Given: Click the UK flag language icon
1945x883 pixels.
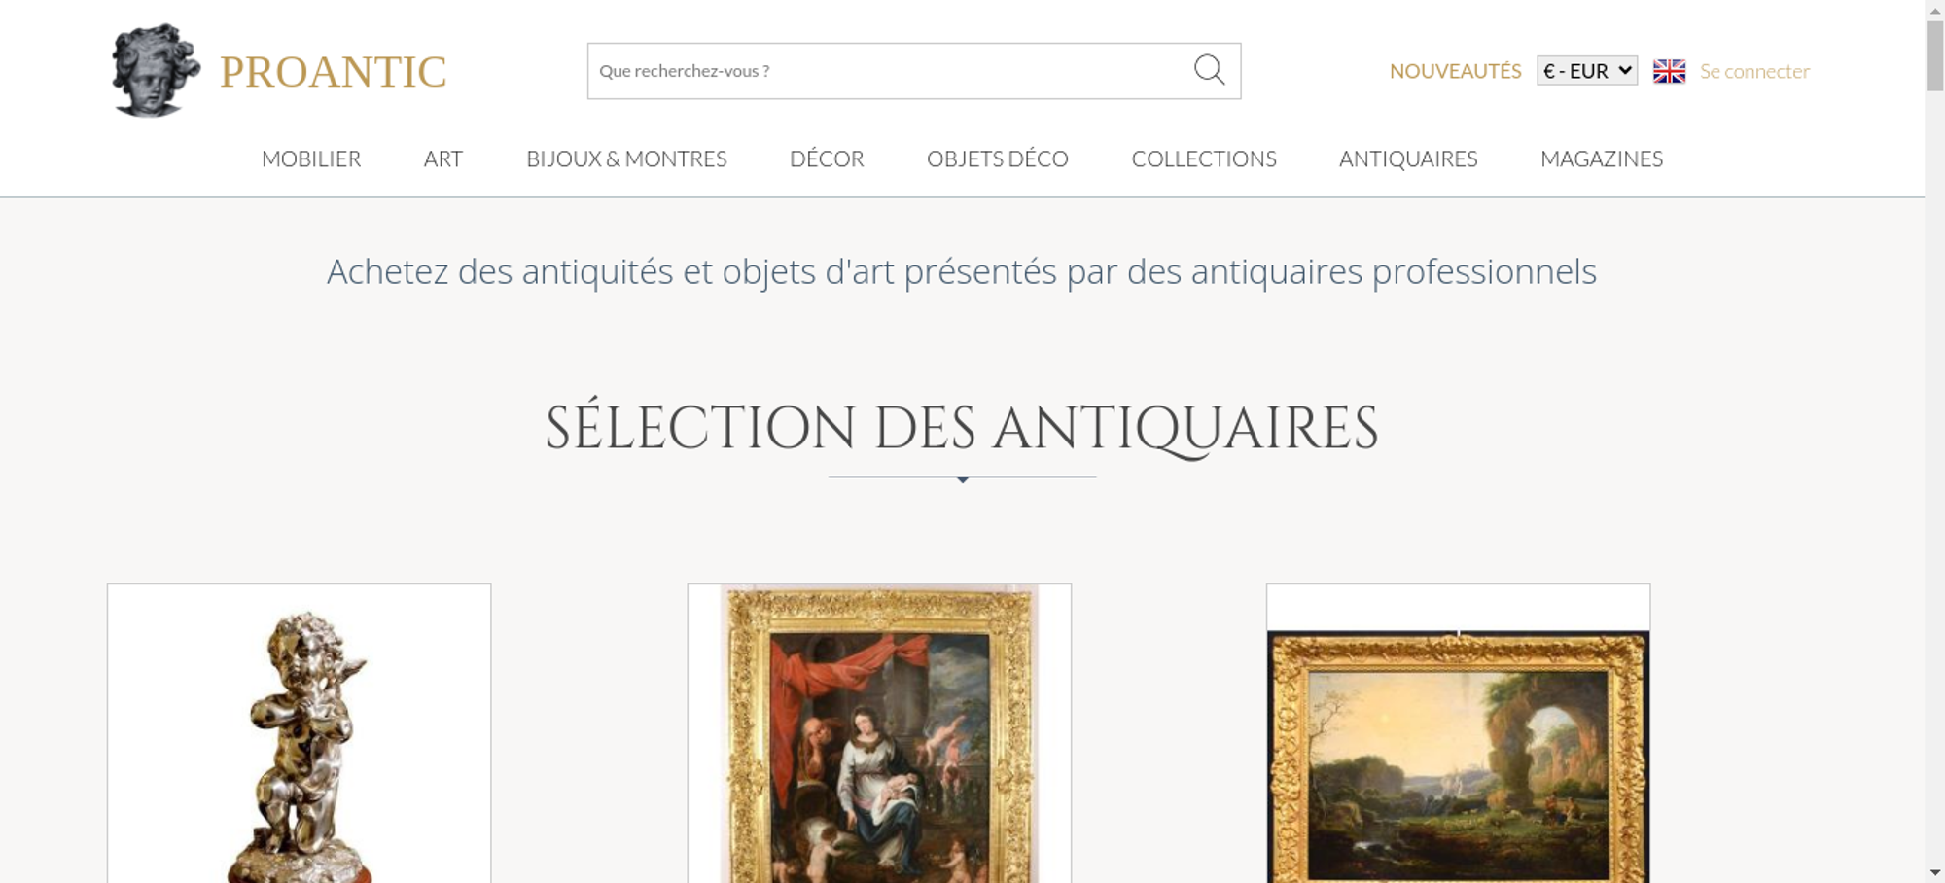Looking at the screenshot, I should point(1669,71).
